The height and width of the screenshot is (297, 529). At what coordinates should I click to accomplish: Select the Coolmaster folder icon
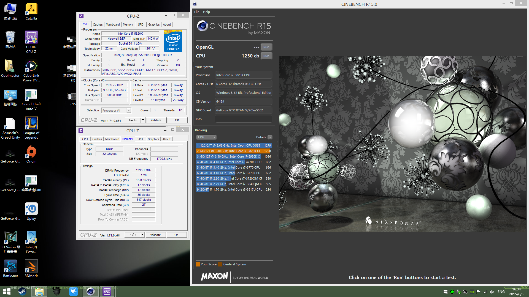10,69
